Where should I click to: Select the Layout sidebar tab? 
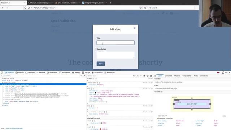point(160,76)
